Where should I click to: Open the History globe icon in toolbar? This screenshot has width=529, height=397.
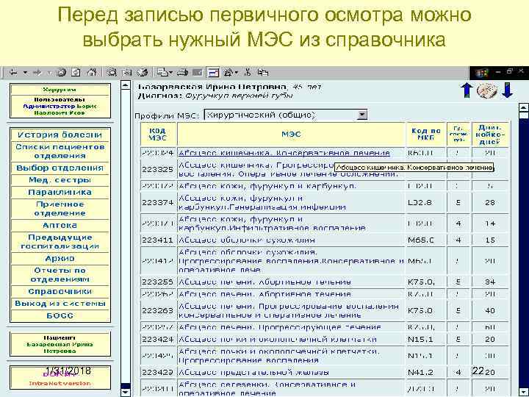143,73
